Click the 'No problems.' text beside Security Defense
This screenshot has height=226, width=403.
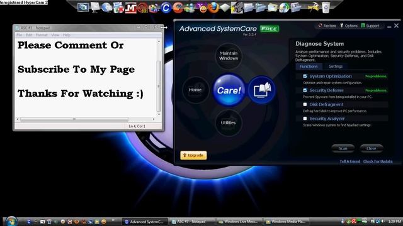(376, 90)
